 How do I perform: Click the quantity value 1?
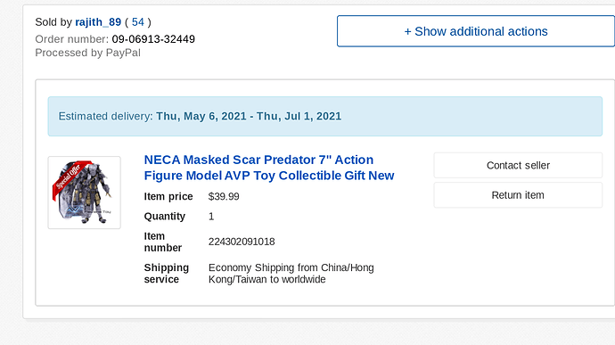(211, 217)
